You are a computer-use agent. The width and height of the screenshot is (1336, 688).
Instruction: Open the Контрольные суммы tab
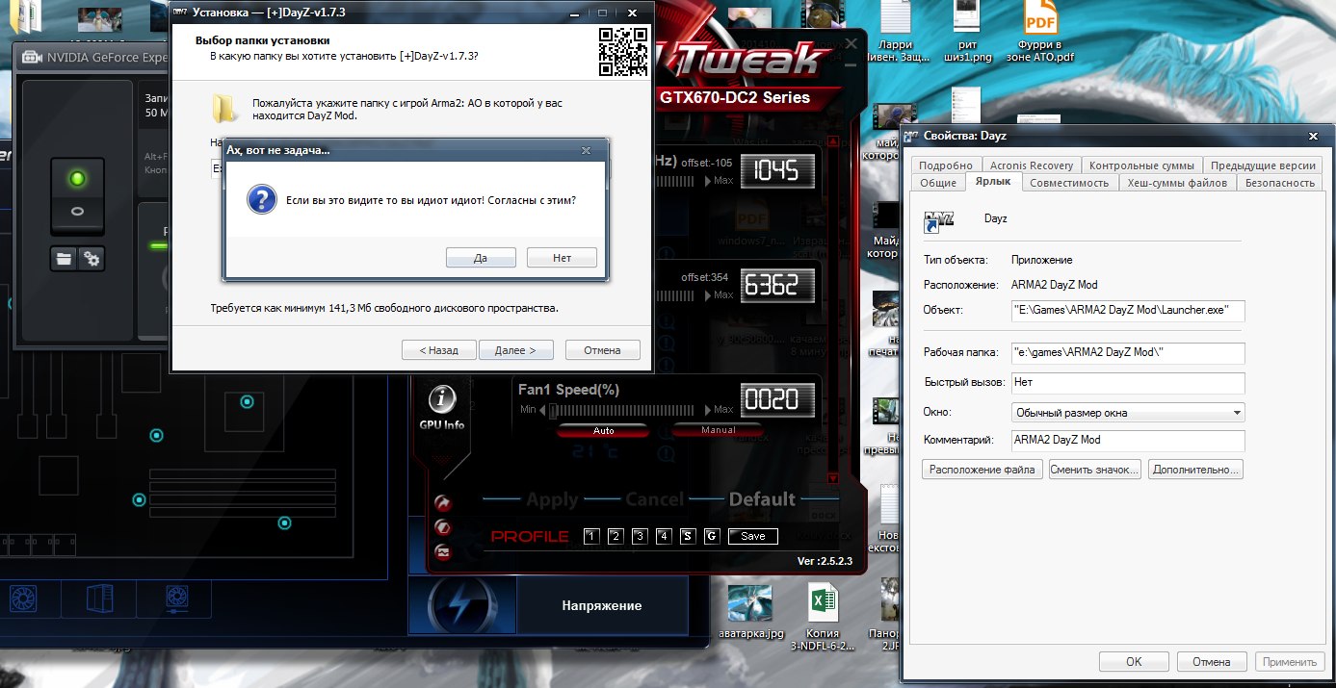coord(1141,165)
